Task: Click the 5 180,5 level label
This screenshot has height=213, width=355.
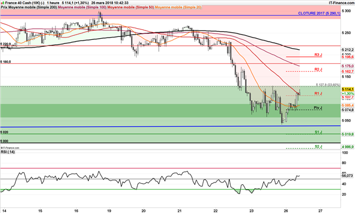Action: [6, 62]
